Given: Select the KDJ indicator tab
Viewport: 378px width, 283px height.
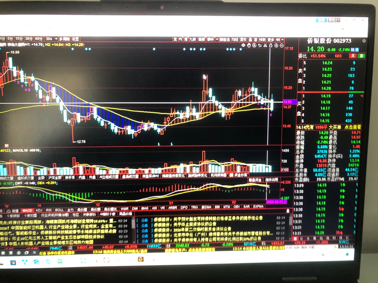Looking at the screenshot, I should point(39,210).
